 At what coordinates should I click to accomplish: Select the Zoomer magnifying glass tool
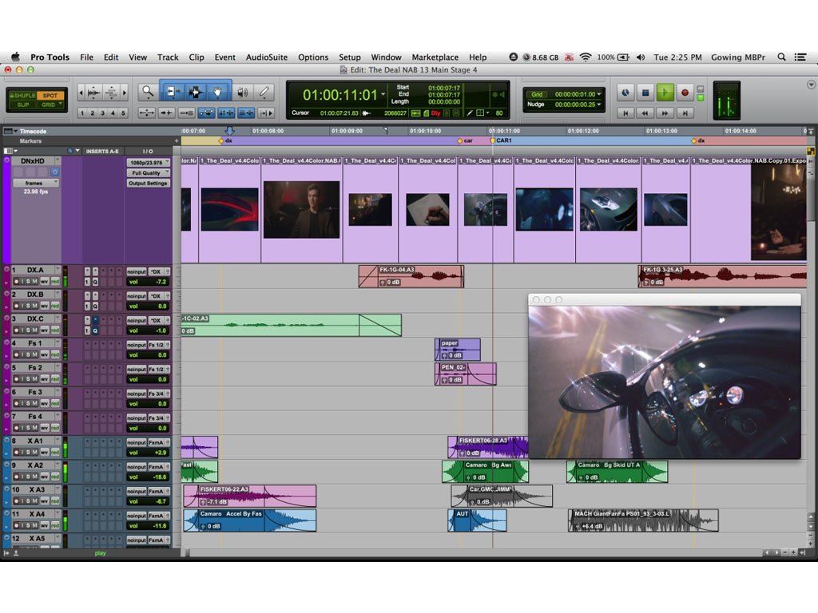tap(147, 93)
